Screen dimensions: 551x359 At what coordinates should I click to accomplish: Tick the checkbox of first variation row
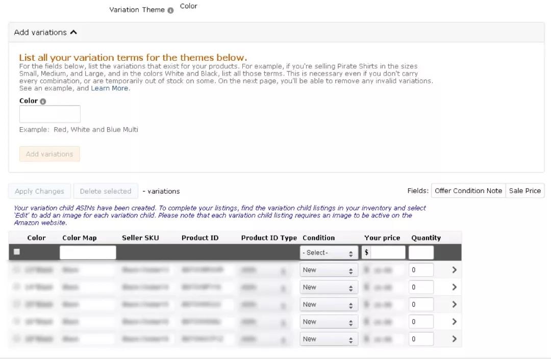[16, 270]
